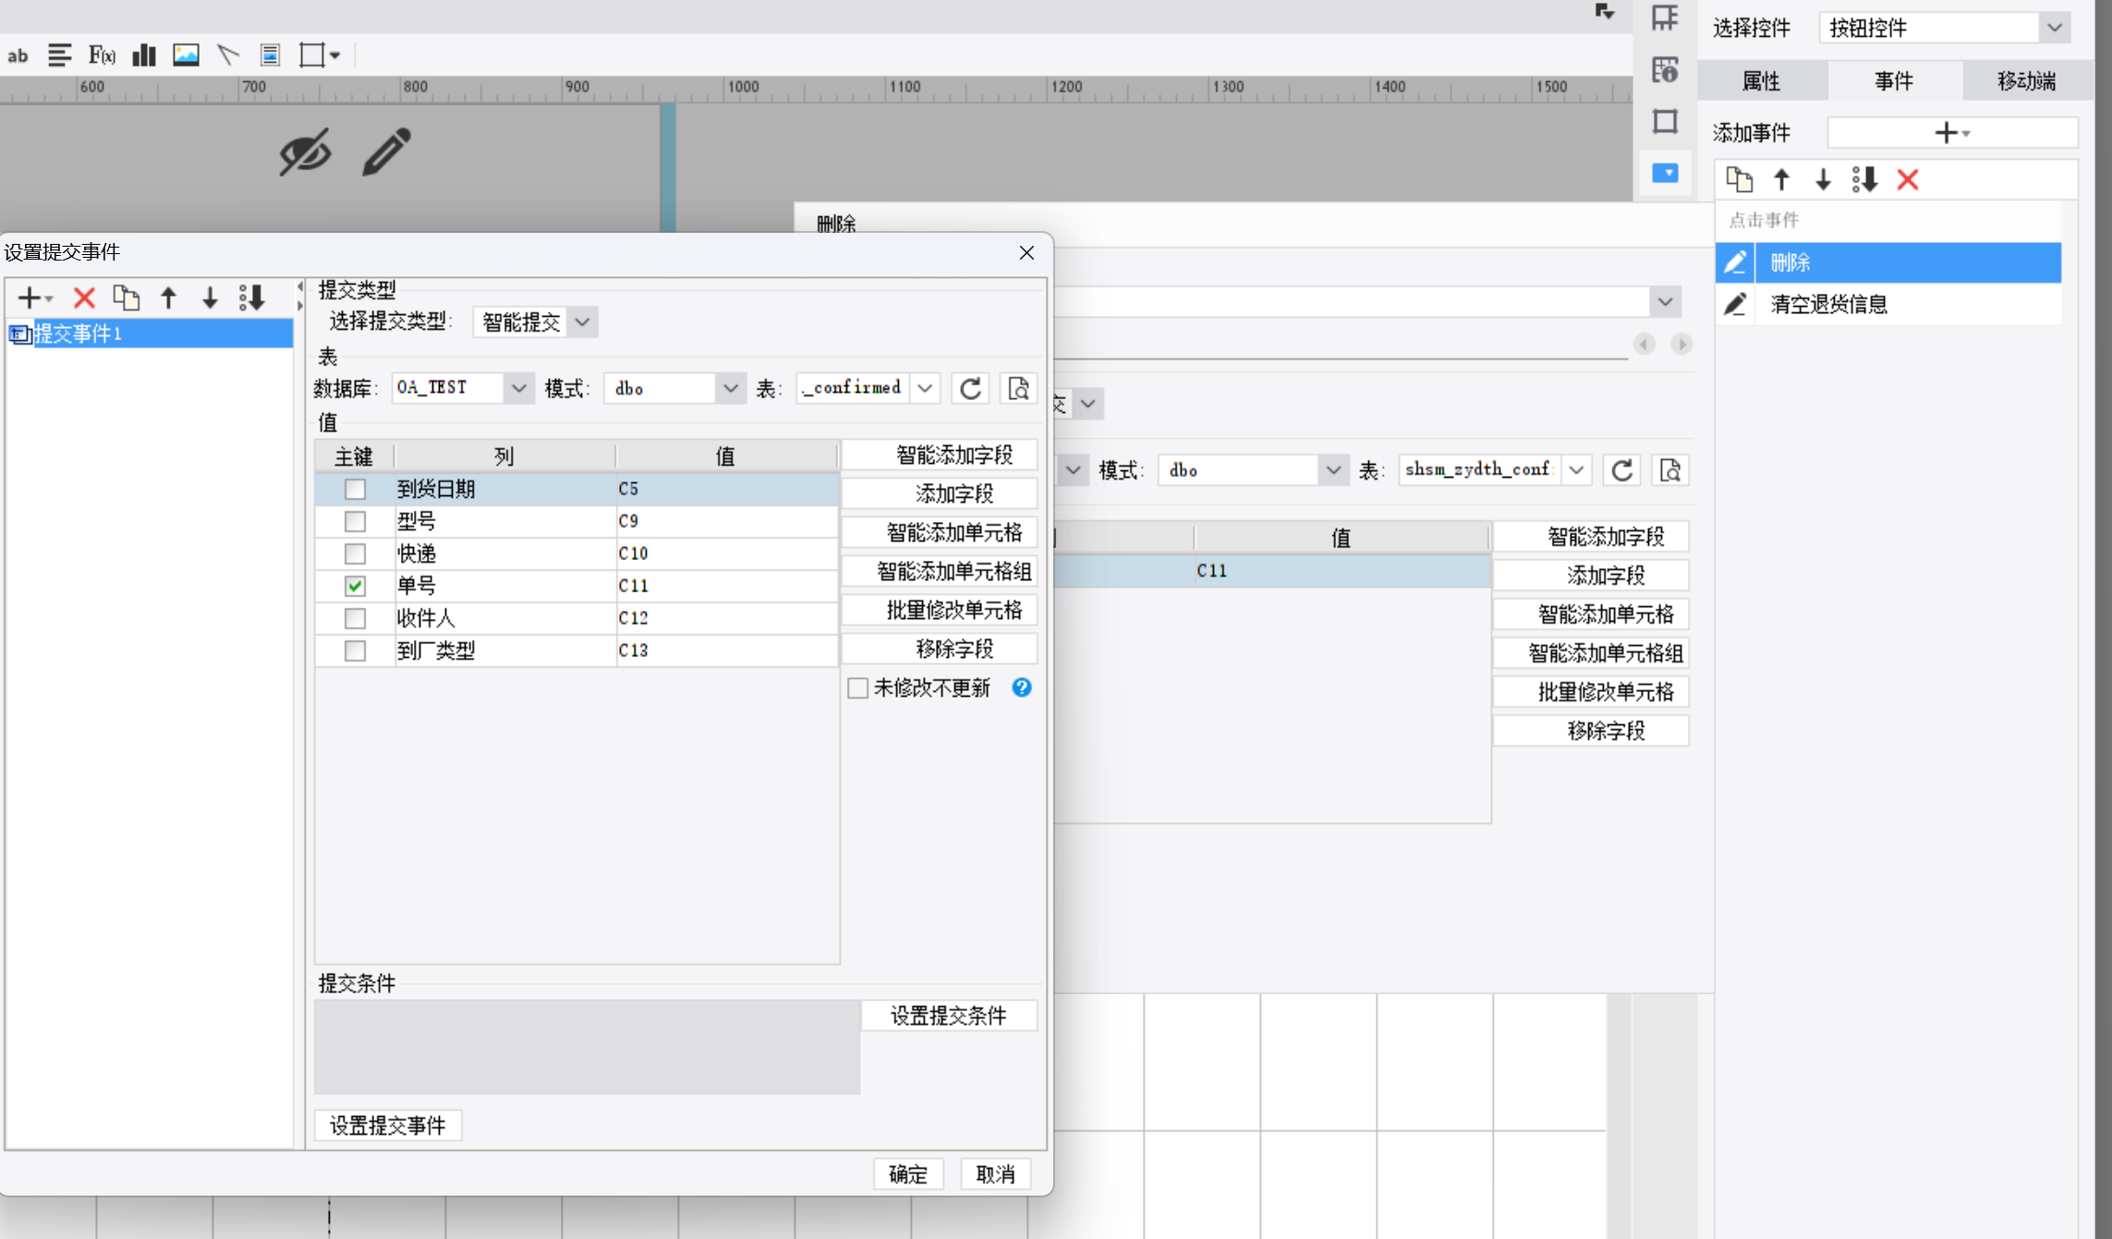Insert formula with F(x) icon
This screenshot has height=1239, width=2112.
[x=102, y=55]
